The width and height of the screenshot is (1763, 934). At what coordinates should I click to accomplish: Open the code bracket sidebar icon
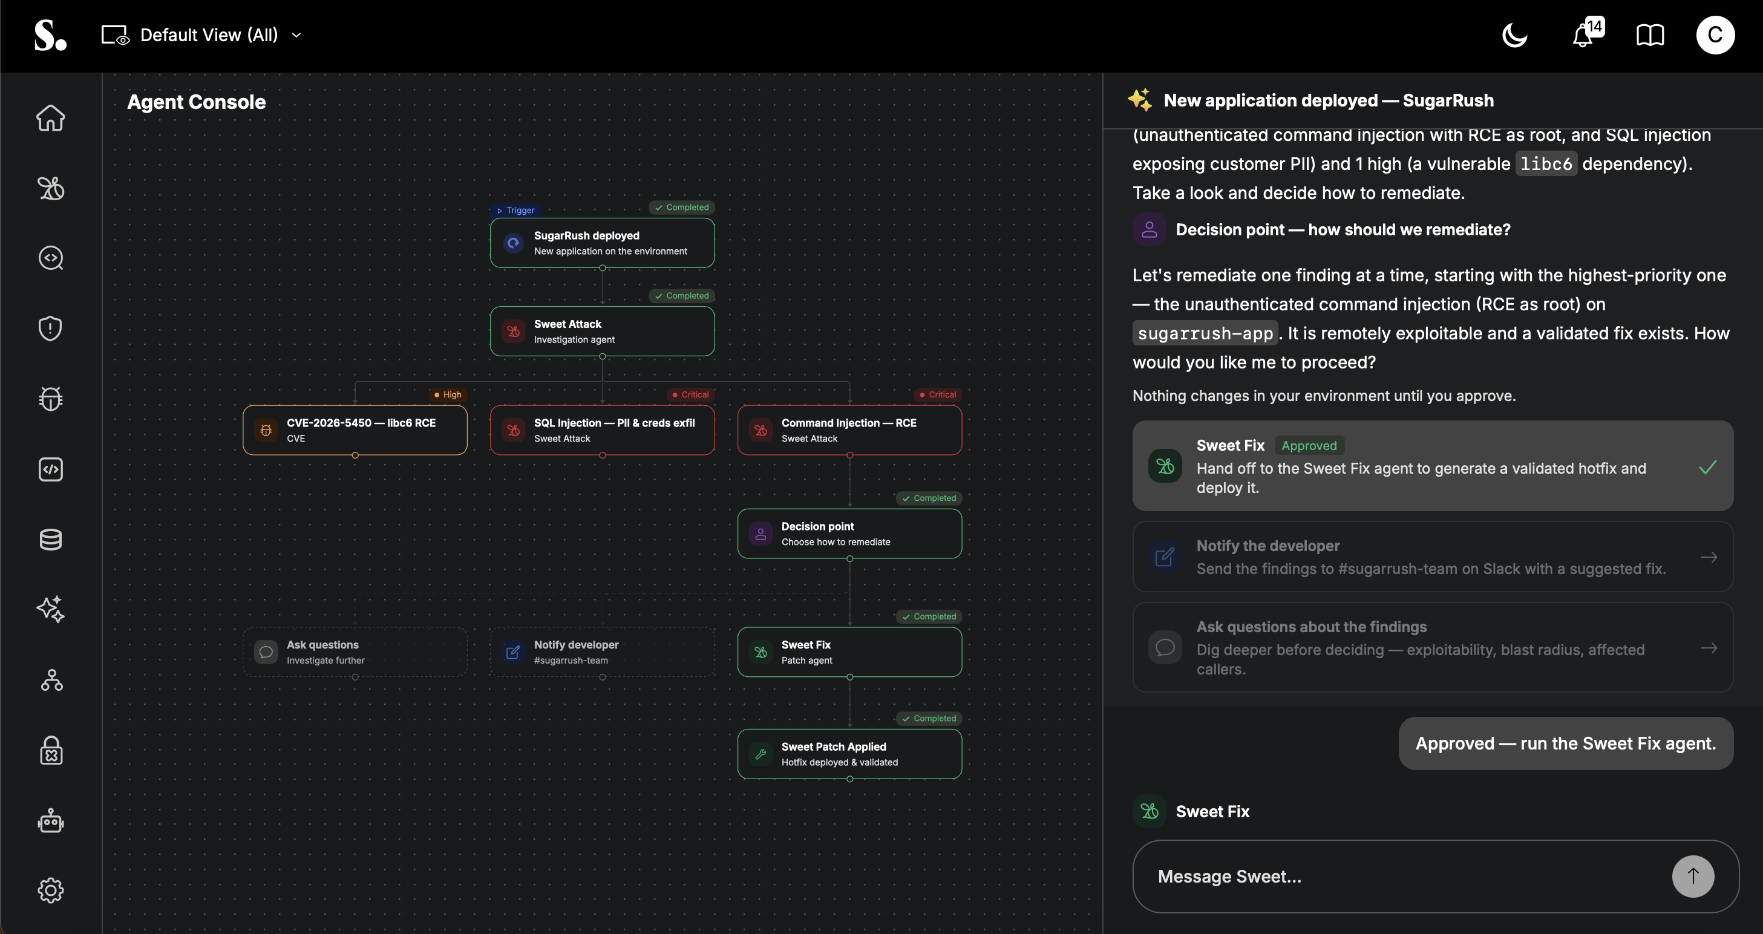coord(51,469)
